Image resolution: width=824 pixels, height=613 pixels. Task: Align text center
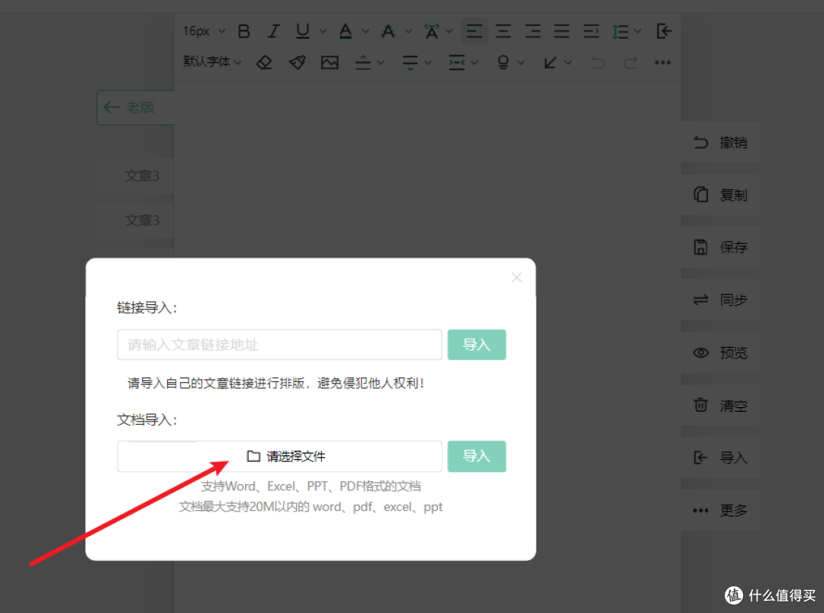click(504, 31)
